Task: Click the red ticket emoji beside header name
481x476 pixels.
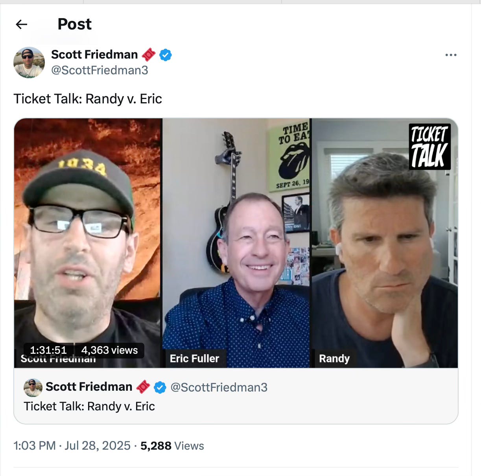Action: click(149, 55)
